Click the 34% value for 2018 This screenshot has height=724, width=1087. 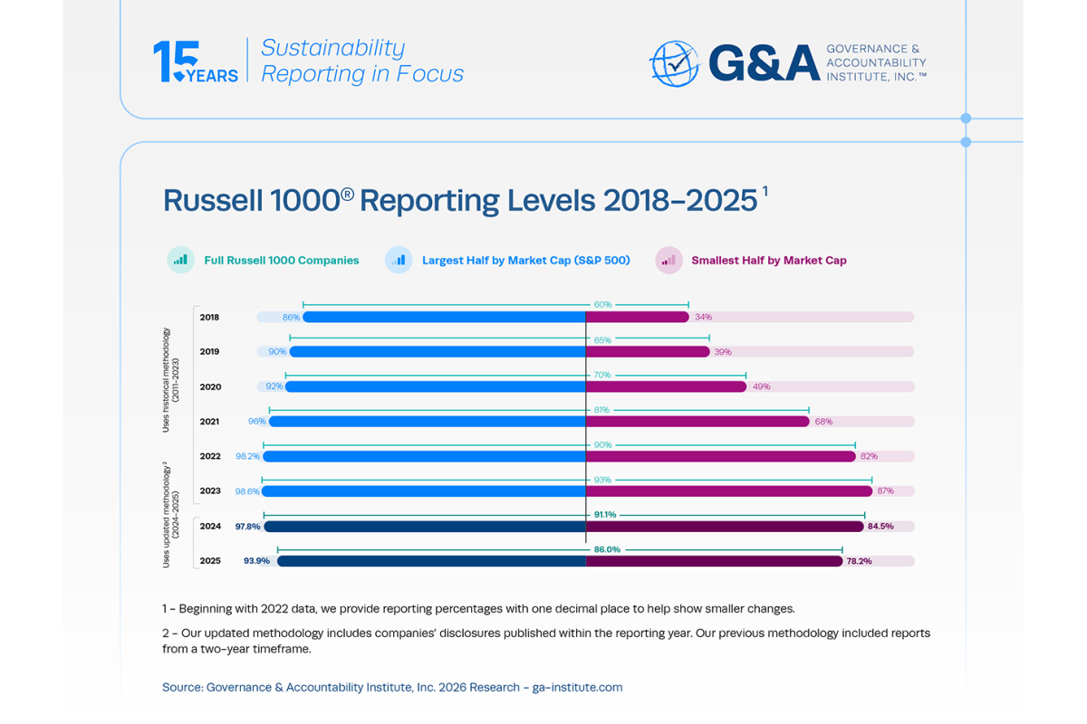(703, 318)
